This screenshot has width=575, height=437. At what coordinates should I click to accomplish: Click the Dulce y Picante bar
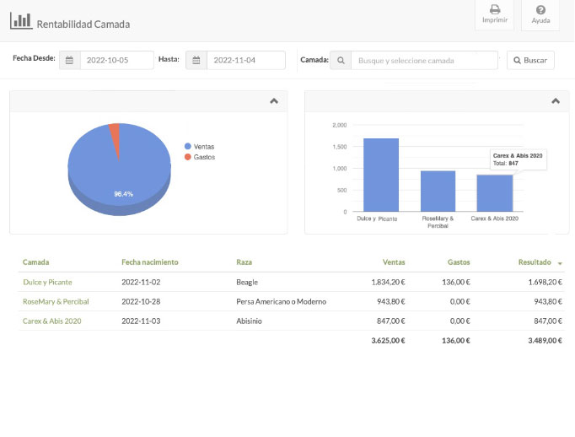click(380, 175)
